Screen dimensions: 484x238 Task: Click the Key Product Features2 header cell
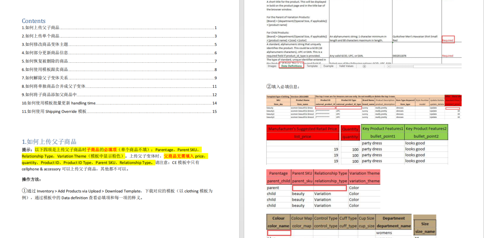pos(426,129)
